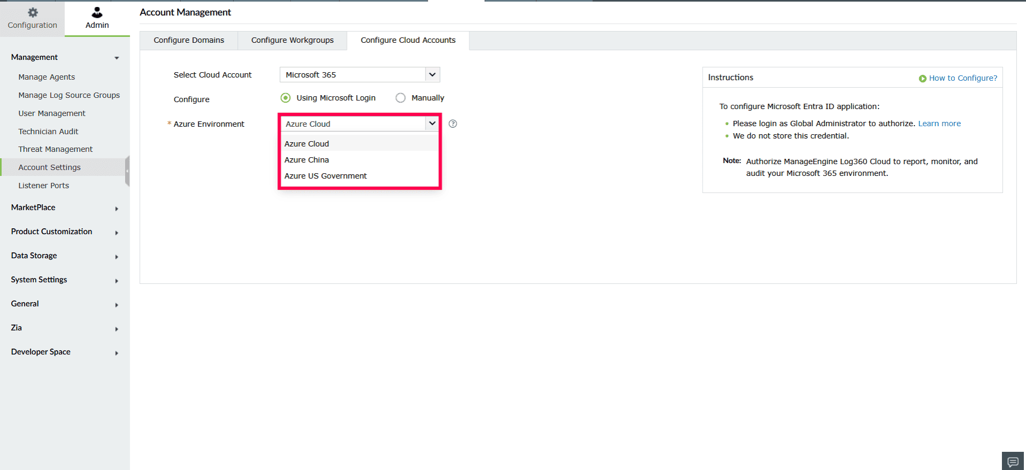Select Account Settings in sidebar
Screen dimensions: 1026x470
tap(49, 167)
